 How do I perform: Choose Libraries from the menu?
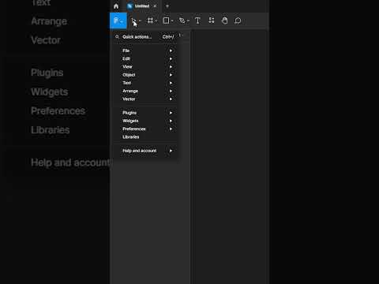pos(145,137)
